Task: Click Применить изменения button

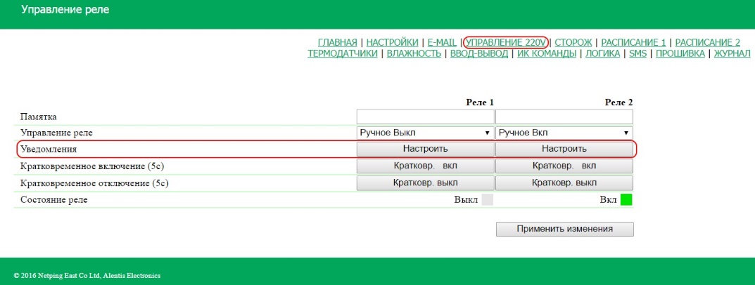Action: pyautogui.click(x=564, y=229)
